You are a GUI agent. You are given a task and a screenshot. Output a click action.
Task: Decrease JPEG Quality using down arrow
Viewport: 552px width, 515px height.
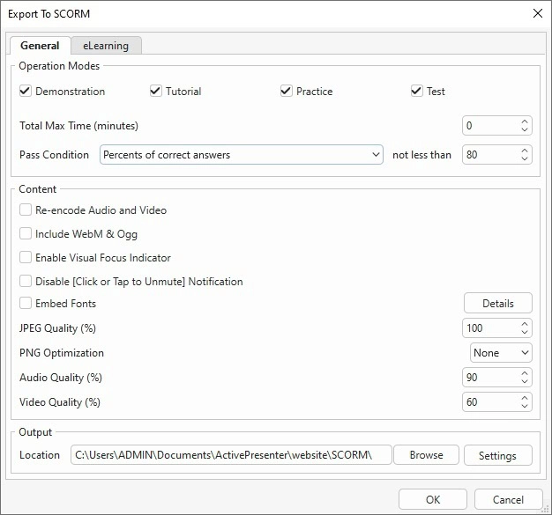pyautogui.click(x=525, y=333)
